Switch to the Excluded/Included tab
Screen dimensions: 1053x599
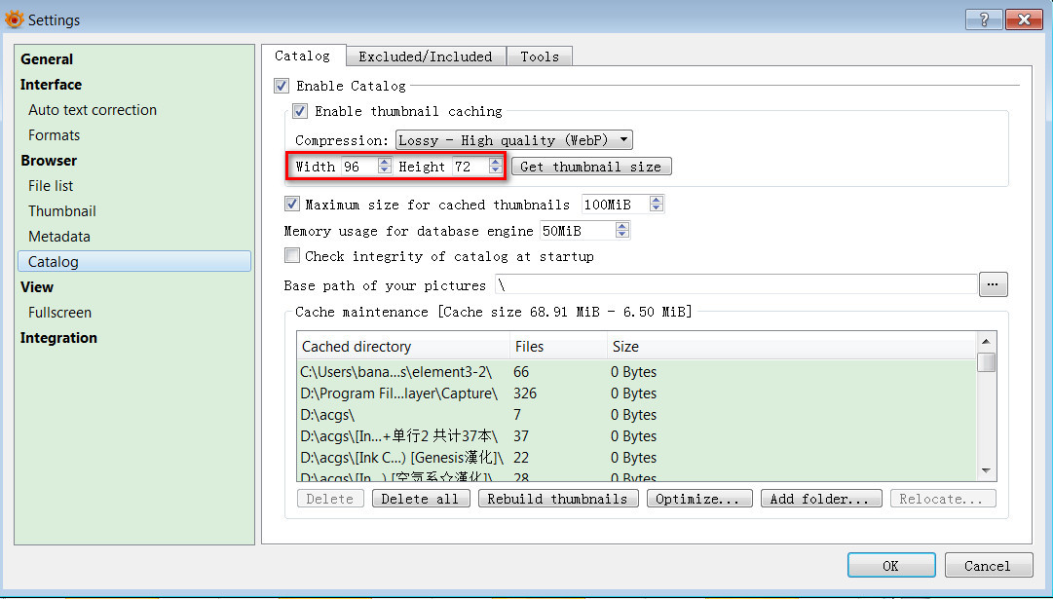[426, 56]
